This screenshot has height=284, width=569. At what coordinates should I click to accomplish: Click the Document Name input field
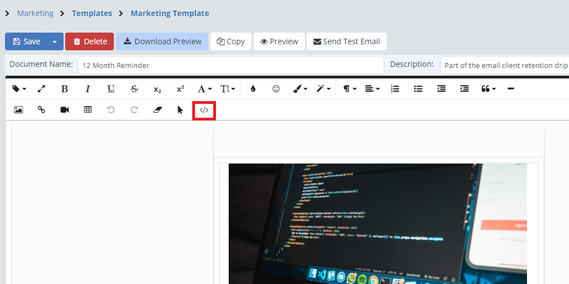(230, 65)
